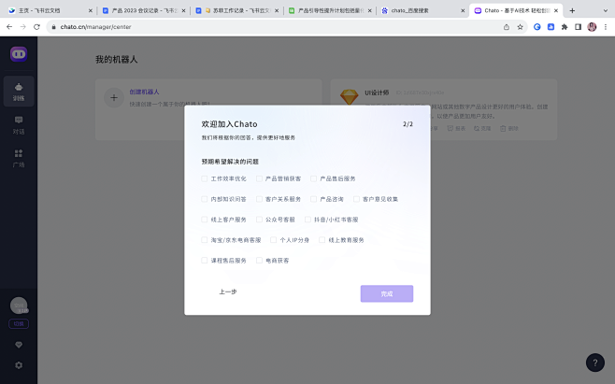Switch to the 产品引导性提升计划 tab
Image resolution: width=615 pixels, height=384 pixels.
(x=330, y=10)
